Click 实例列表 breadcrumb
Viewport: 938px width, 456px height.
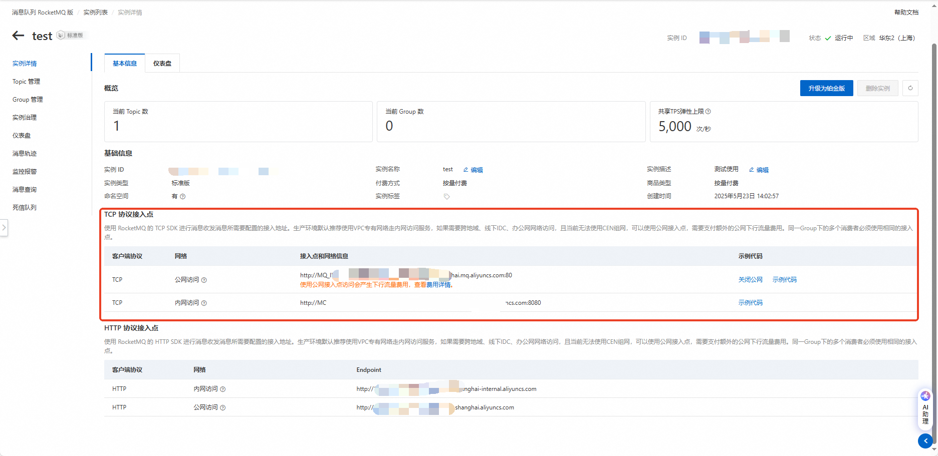click(95, 13)
